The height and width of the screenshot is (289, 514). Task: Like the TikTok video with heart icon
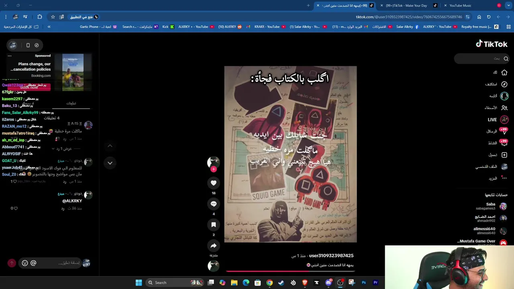tap(214, 183)
